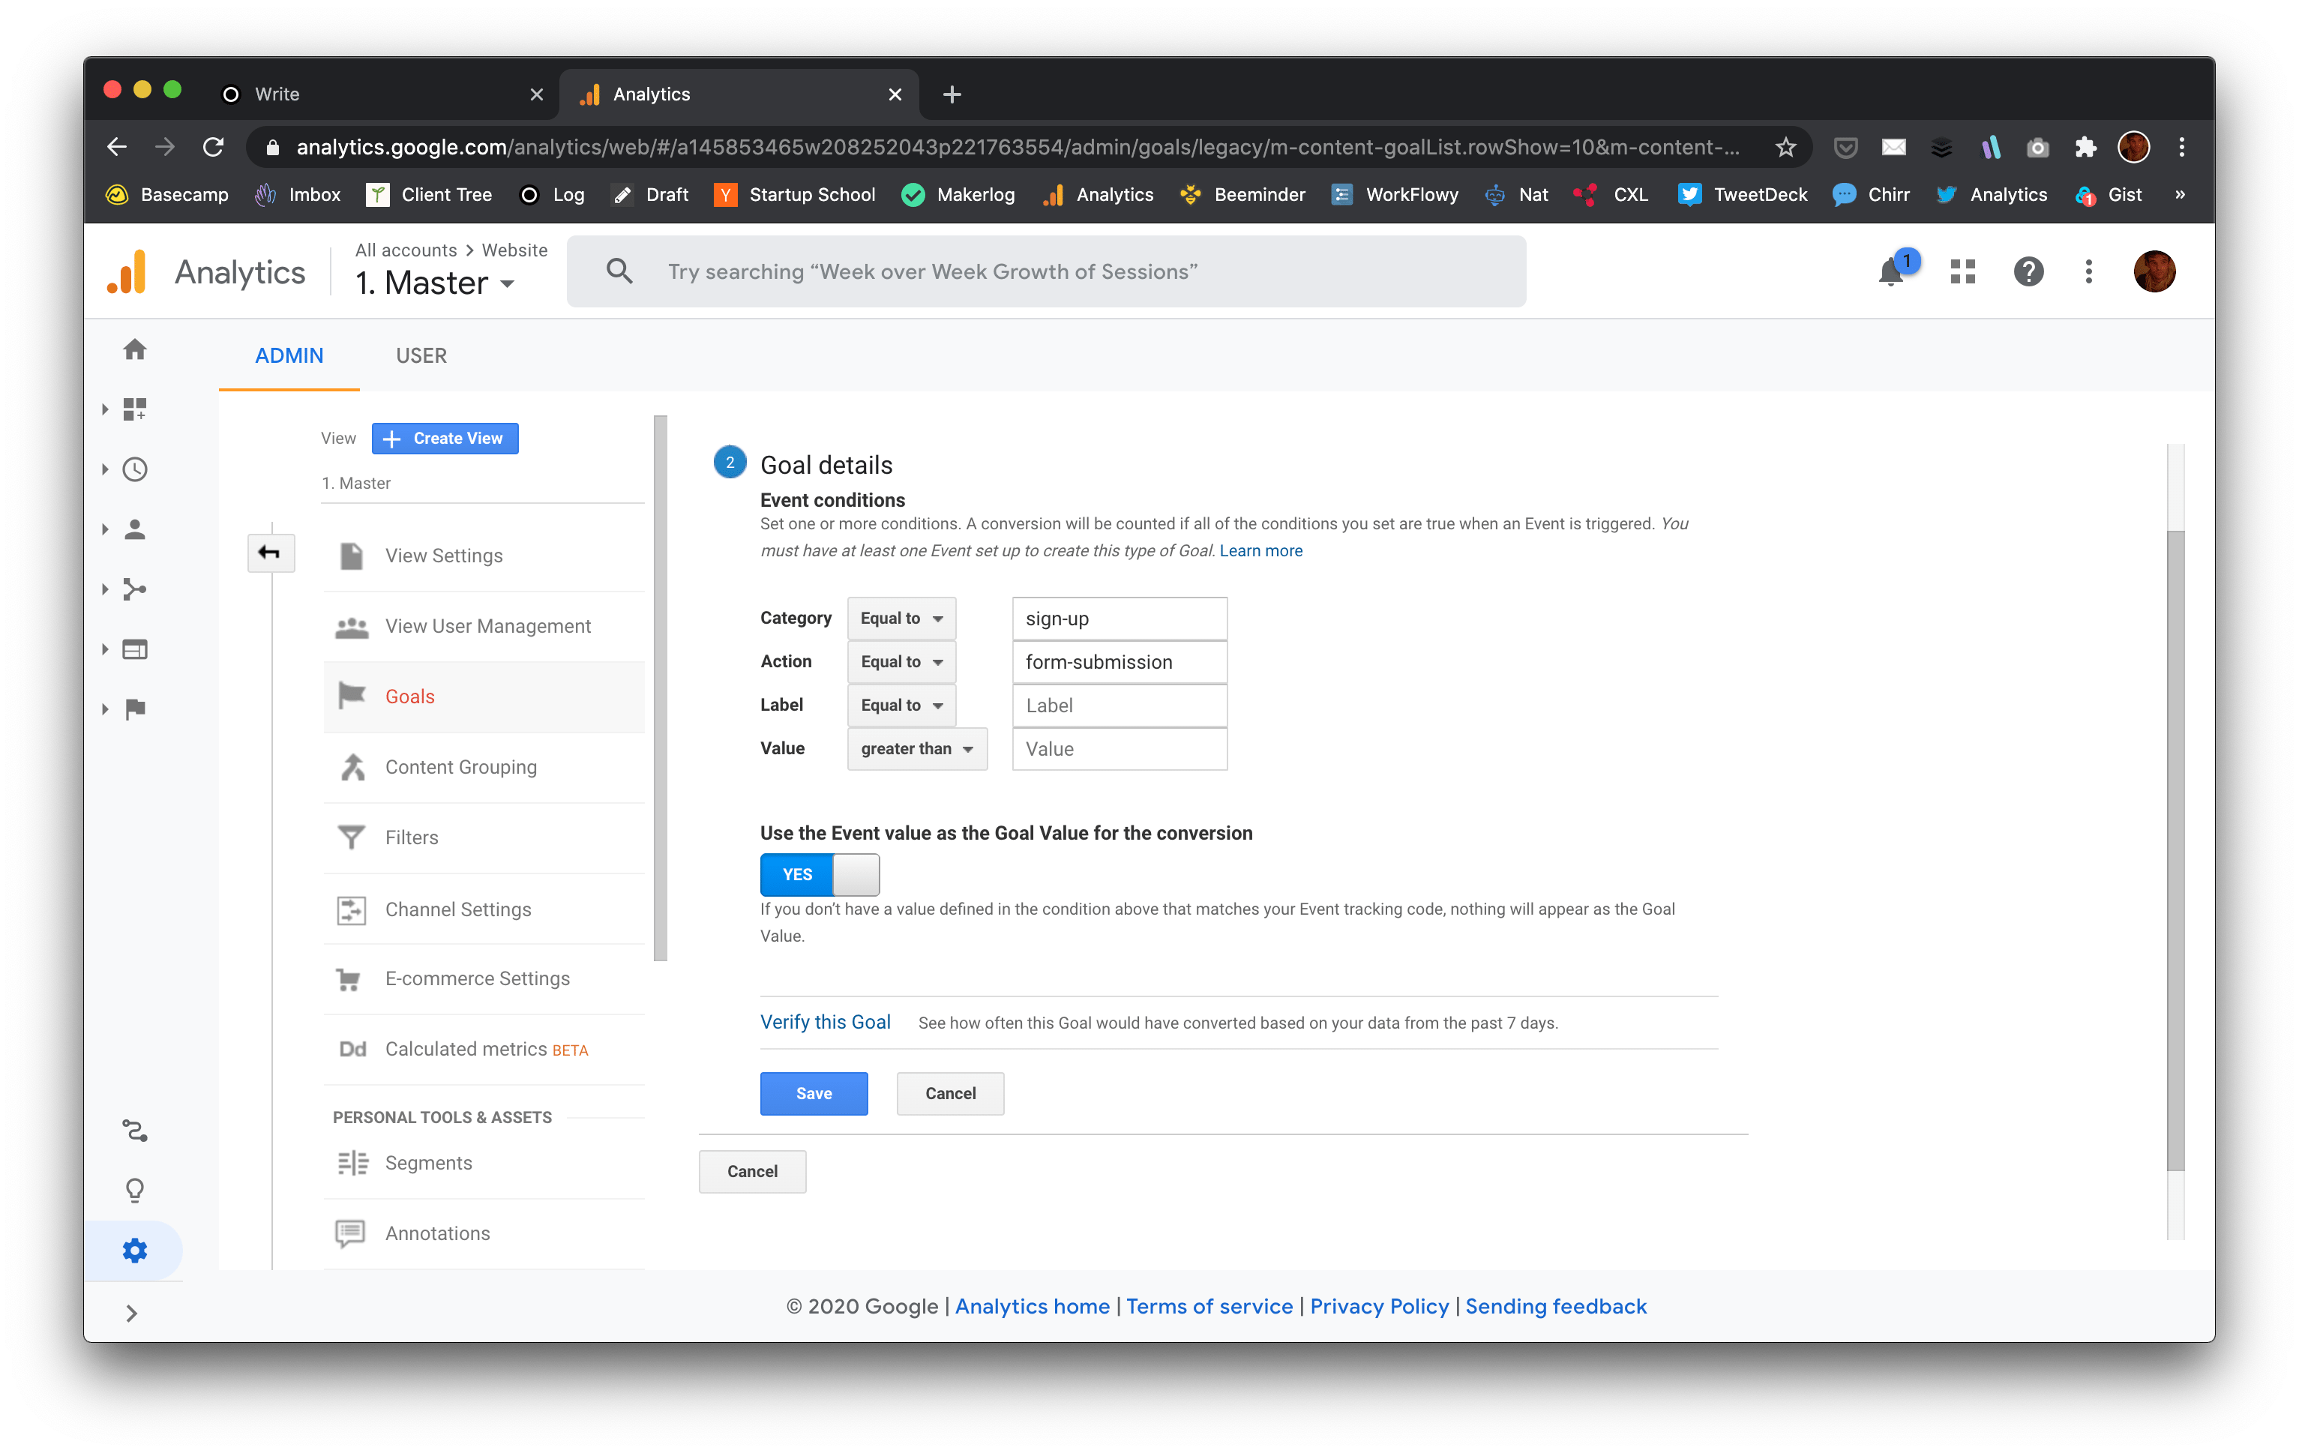Click the back arrow button beside View column
Viewport: 2299px width, 1453px height.
coord(270,553)
